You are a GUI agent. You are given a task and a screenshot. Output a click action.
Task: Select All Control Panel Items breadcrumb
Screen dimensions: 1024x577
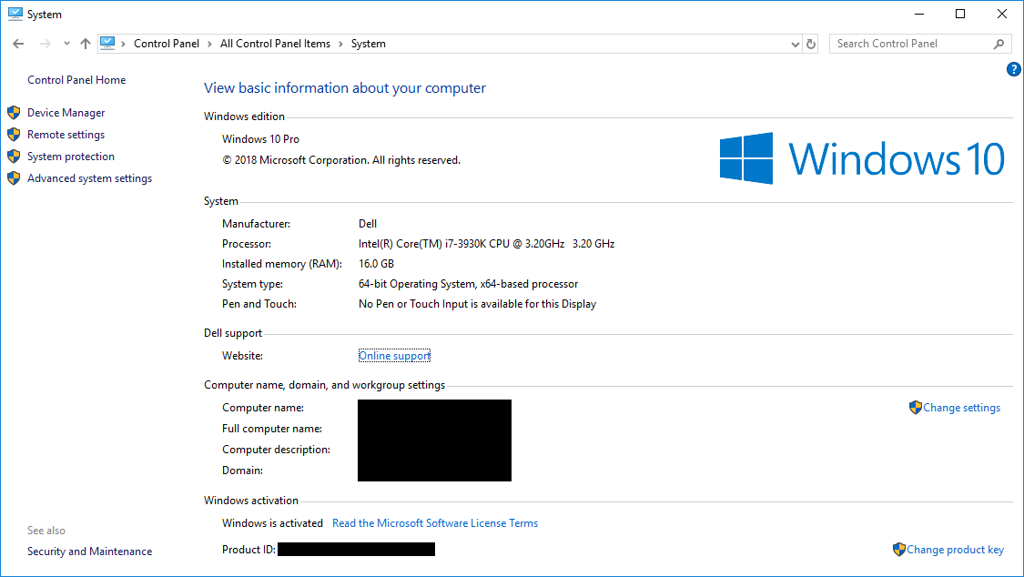pyautogui.click(x=275, y=44)
